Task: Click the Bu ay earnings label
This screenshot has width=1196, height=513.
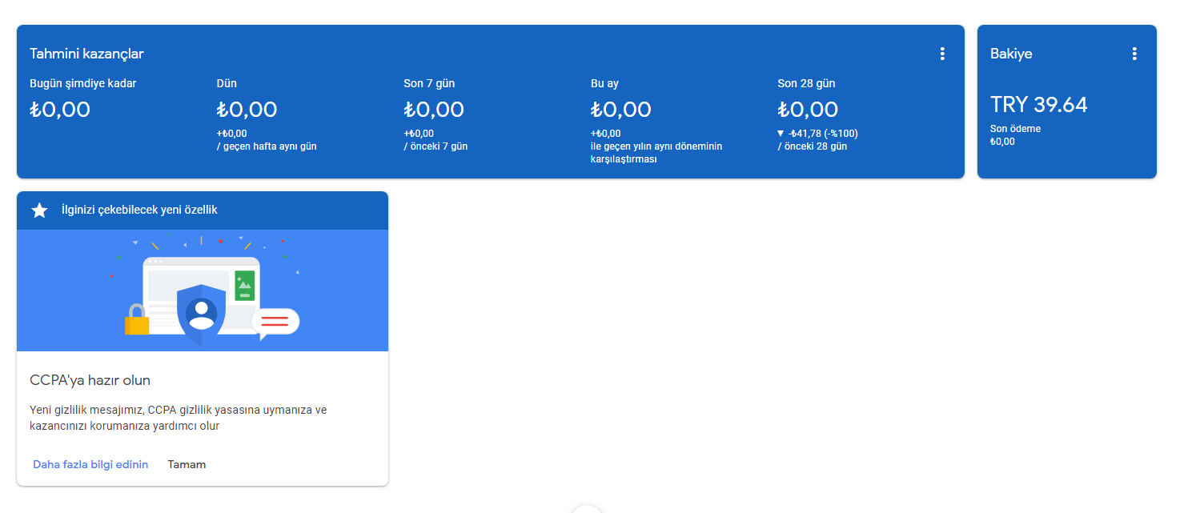Action: tap(604, 83)
